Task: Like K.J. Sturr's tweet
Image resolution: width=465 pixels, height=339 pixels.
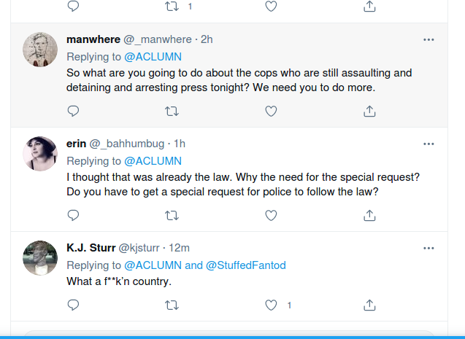Action: 271,305
